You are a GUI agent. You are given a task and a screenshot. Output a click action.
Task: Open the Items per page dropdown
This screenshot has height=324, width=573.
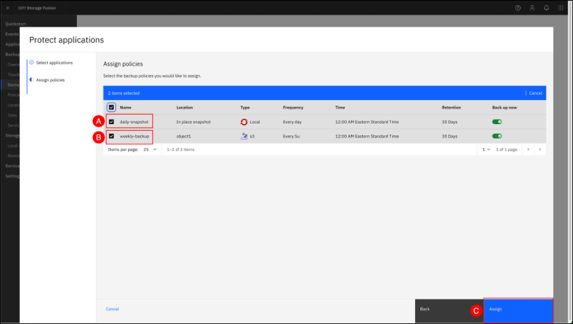click(x=150, y=149)
